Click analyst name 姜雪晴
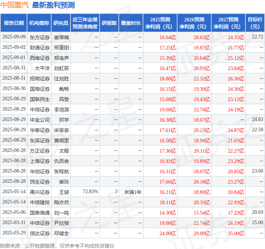This screenshot has width=265, height=249. [x=61, y=37]
